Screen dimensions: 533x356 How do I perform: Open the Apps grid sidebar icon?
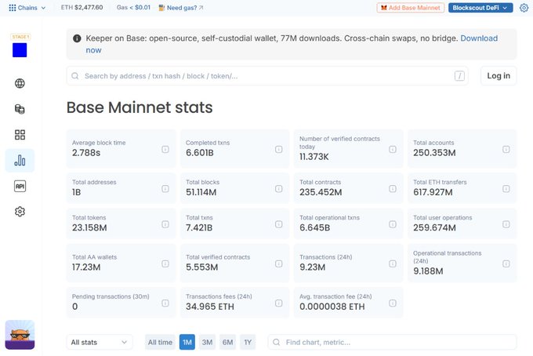pyautogui.click(x=20, y=135)
